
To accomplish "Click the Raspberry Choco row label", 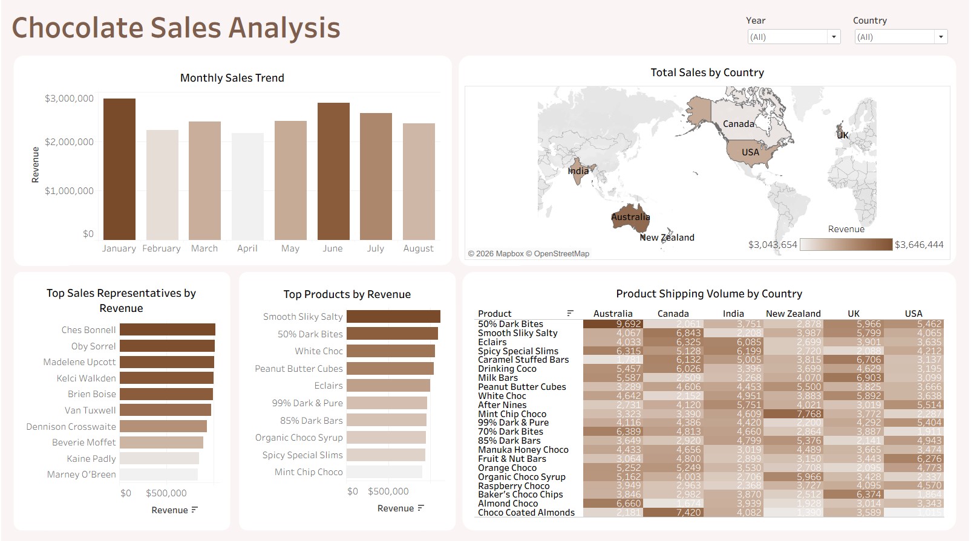I will click(x=514, y=486).
